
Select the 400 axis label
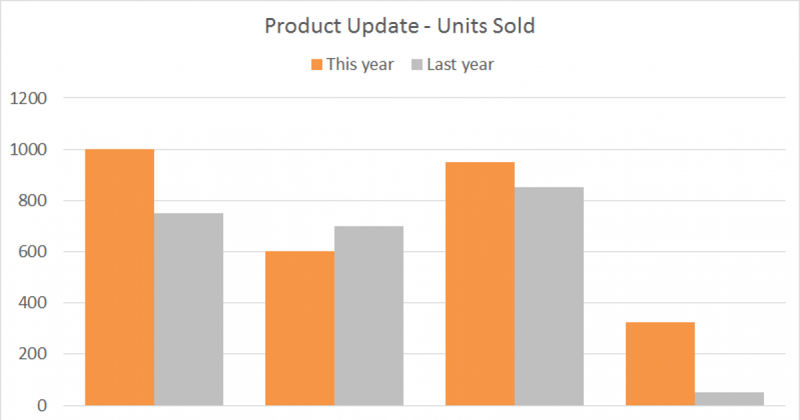pyautogui.click(x=33, y=303)
